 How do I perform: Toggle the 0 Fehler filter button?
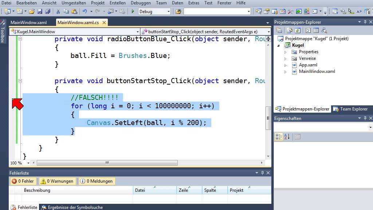pyautogui.click(x=23, y=181)
